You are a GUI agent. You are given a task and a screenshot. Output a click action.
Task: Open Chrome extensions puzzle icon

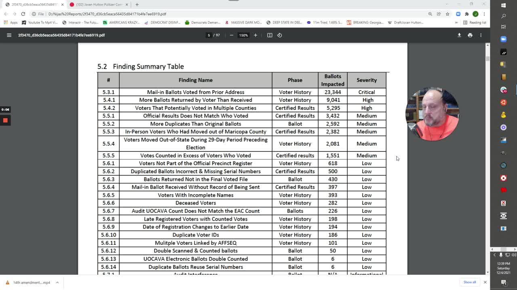click(467, 14)
